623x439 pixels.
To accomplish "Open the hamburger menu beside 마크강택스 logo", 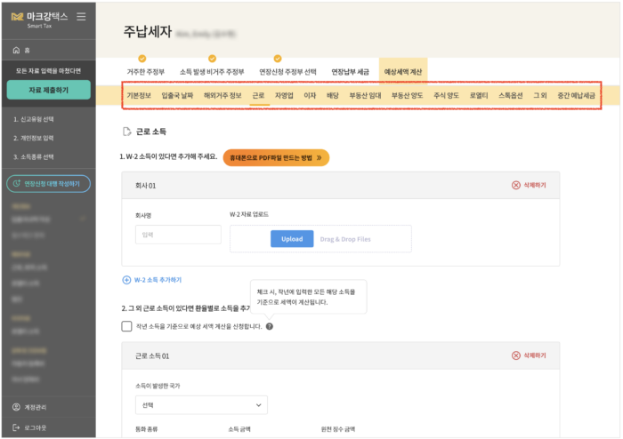I will [x=82, y=17].
